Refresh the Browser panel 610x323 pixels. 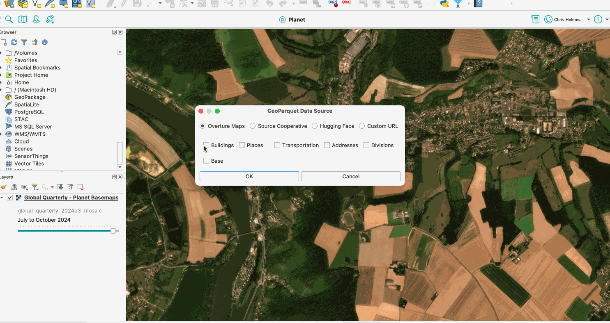click(x=14, y=42)
